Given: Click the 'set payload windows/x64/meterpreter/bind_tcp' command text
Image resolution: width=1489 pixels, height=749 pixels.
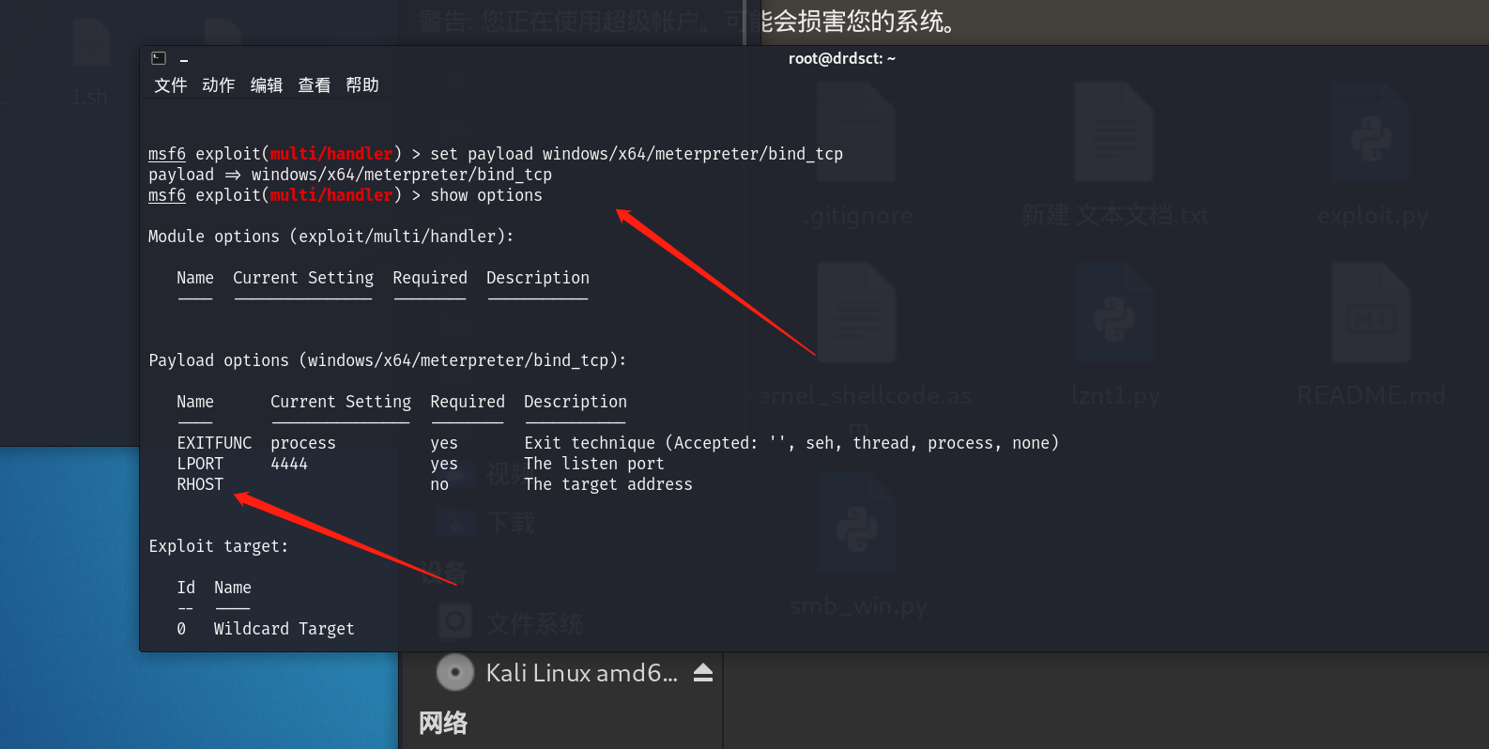Looking at the screenshot, I should [637, 154].
